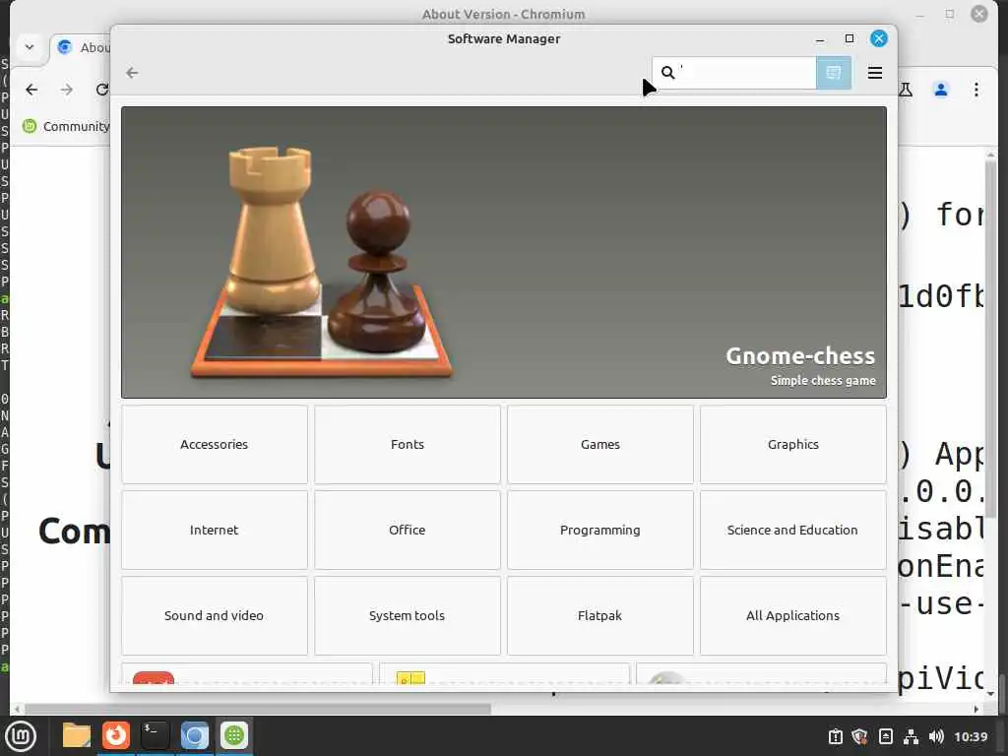Go back in the Chromium browser

pos(31,90)
